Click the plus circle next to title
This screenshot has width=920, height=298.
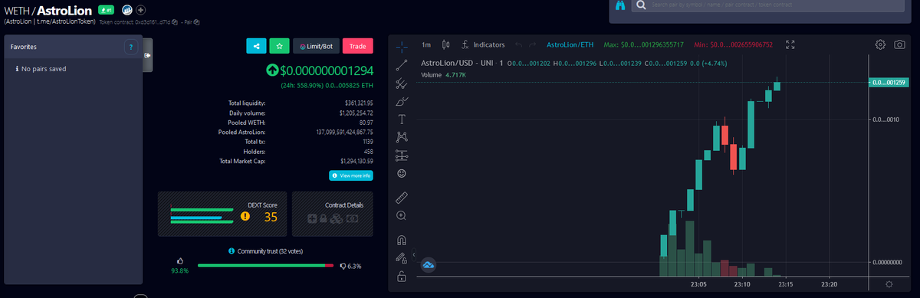click(x=140, y=10)
